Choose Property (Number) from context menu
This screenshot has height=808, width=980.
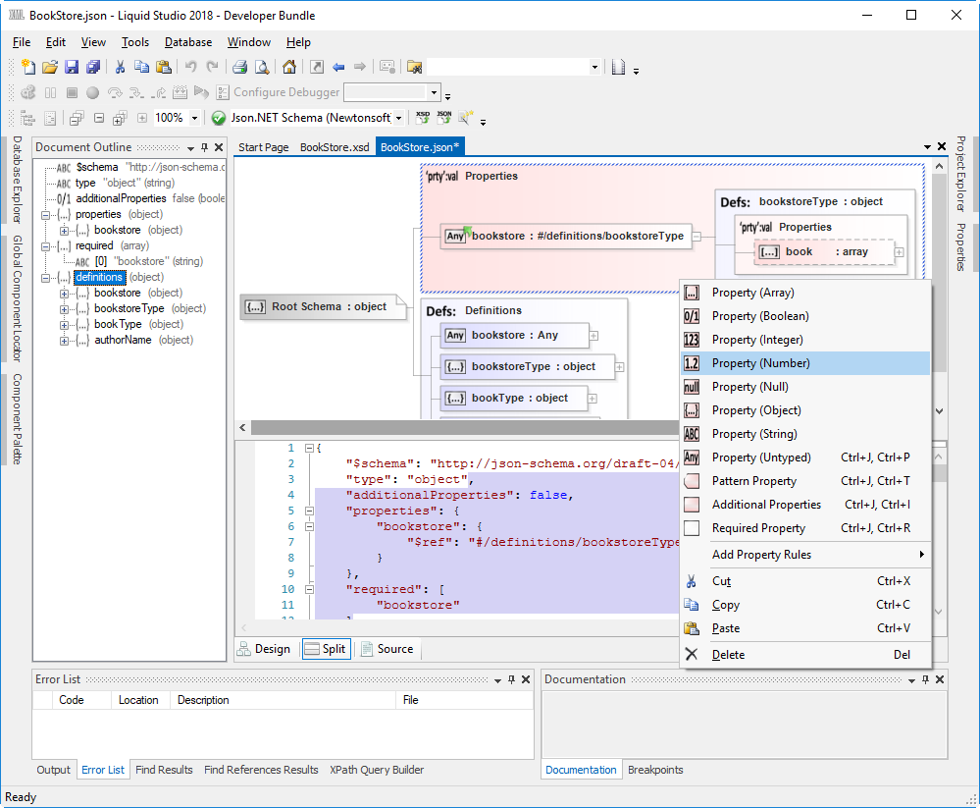coord(760,363)
